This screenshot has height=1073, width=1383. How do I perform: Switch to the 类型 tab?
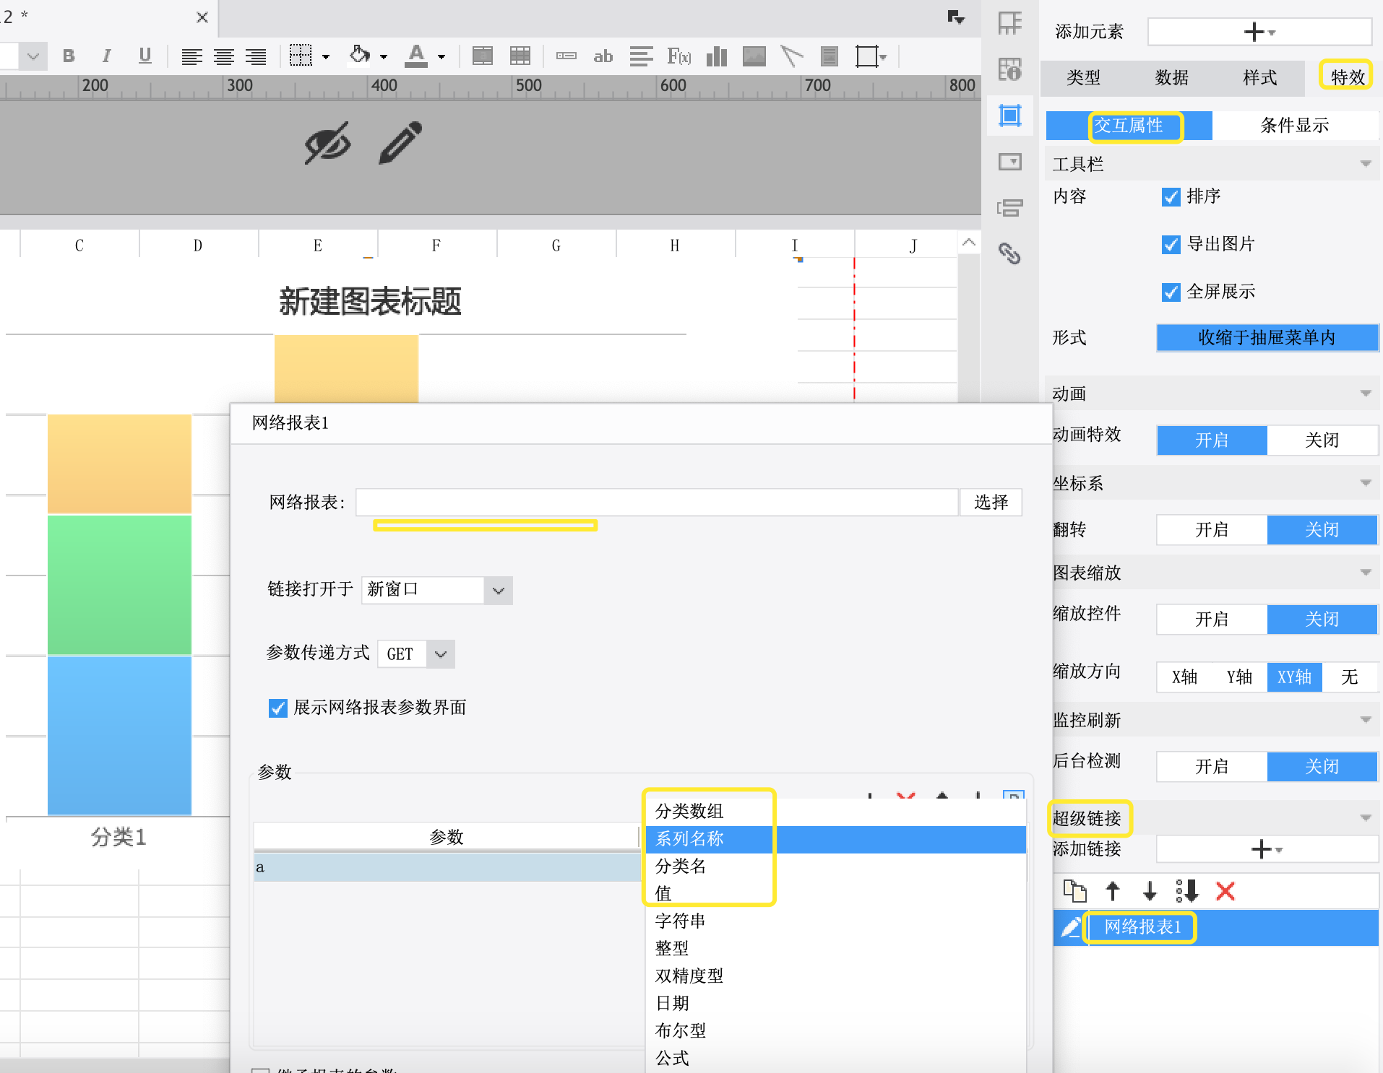point(1083,78)
